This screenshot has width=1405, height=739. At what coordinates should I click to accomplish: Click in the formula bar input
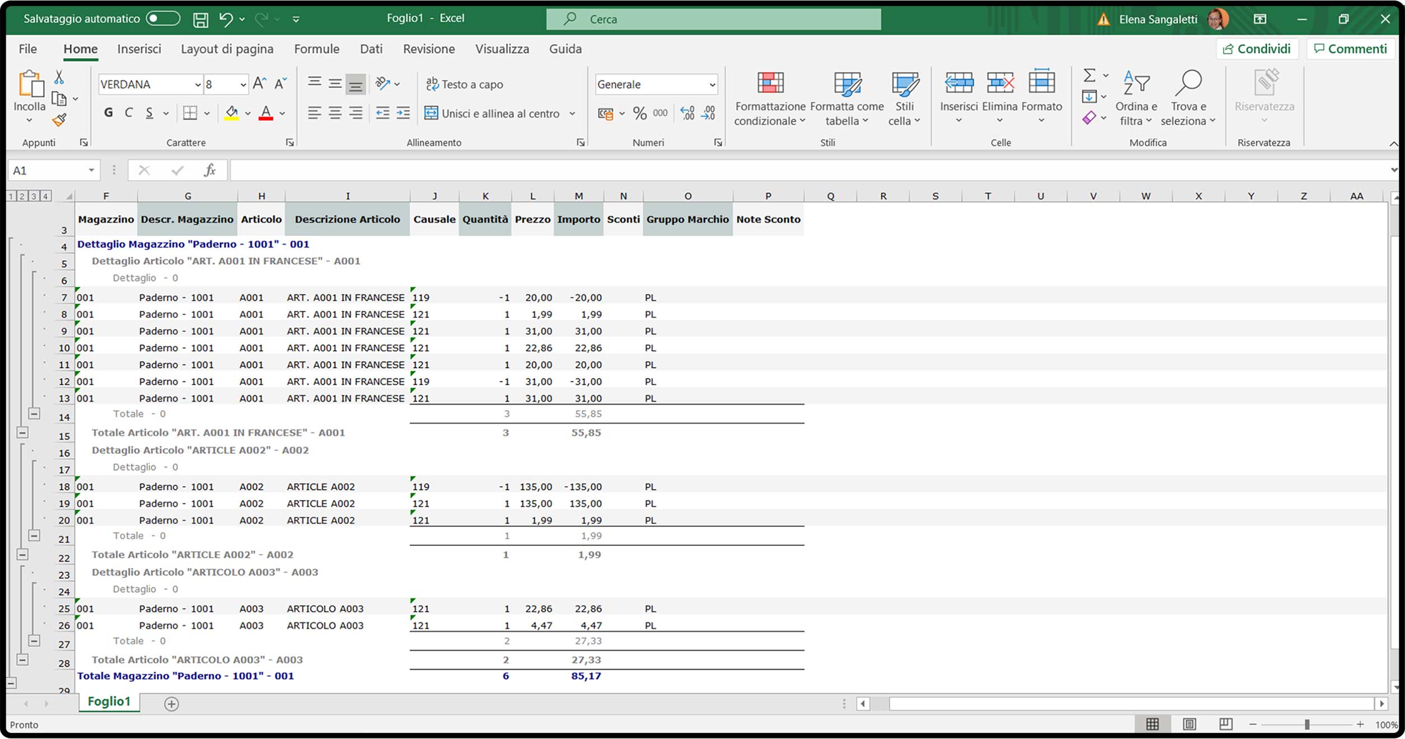809,170
